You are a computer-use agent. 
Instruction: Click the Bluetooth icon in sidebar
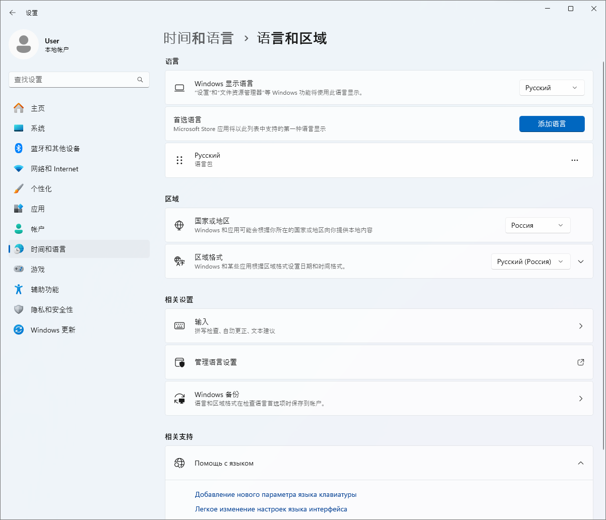(19, 149)
